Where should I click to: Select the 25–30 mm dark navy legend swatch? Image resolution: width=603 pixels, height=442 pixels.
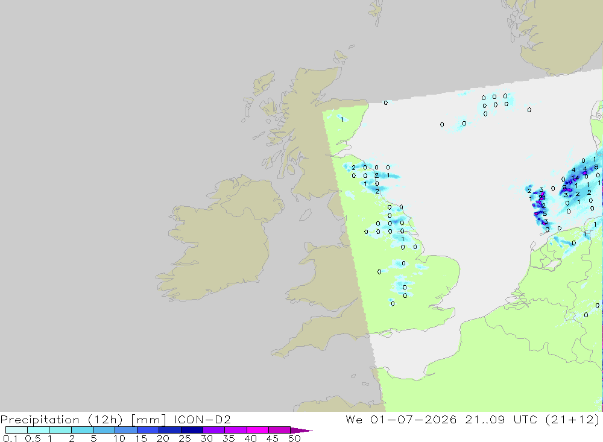tap(192, 430)
